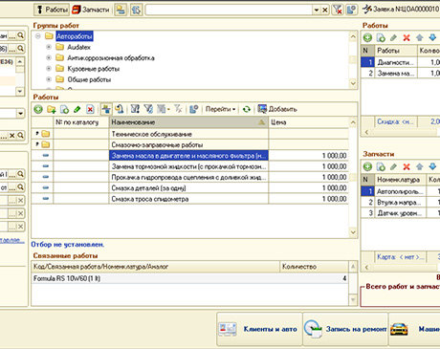Select row Замена тормозной жидкости
The width and height of the screenshot is (440, 349).
click(188, 166)
